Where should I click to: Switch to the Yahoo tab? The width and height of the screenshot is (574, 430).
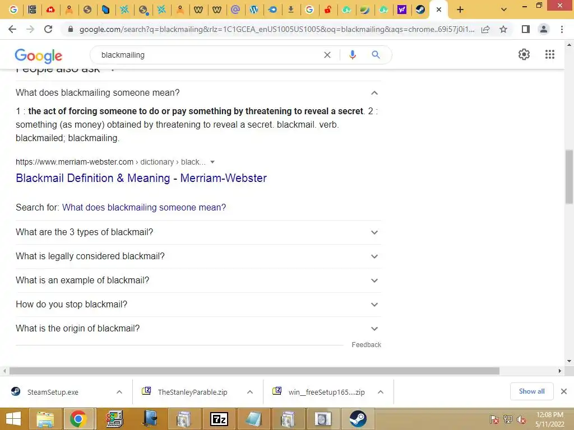[402, 10]
